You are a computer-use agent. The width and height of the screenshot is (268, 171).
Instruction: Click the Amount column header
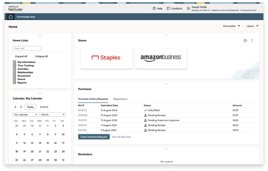point(237,105)
